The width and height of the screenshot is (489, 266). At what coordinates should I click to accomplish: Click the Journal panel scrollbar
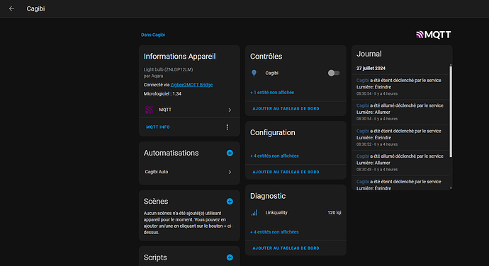click(451, 111)
